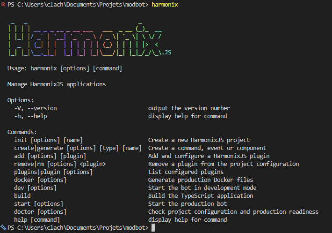Click the 'add [options] [plugin]' command
This screenshot has width=332, height=233.
tap(50, 156)
